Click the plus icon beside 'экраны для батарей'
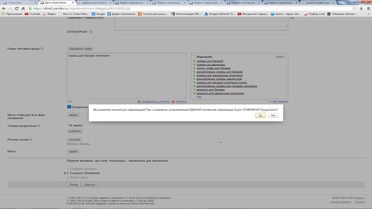372x209 pixels. [x=194, y=61]
